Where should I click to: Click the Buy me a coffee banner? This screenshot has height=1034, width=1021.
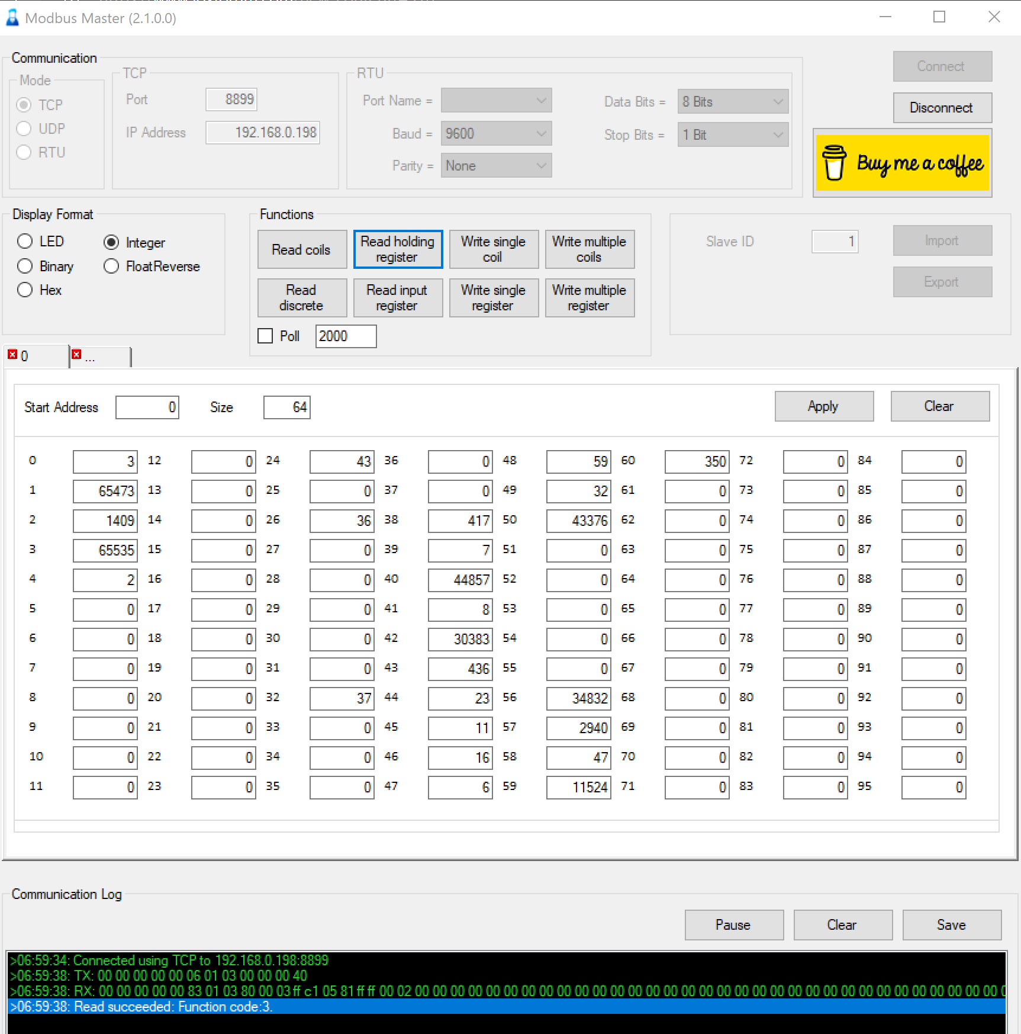[x=902, y=163]
